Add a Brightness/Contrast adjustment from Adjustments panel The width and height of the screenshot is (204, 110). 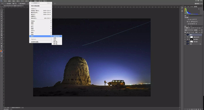(188, 20)
